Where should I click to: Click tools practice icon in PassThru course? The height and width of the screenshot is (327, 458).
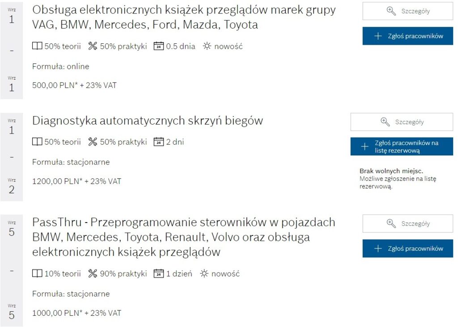(93, 273)
